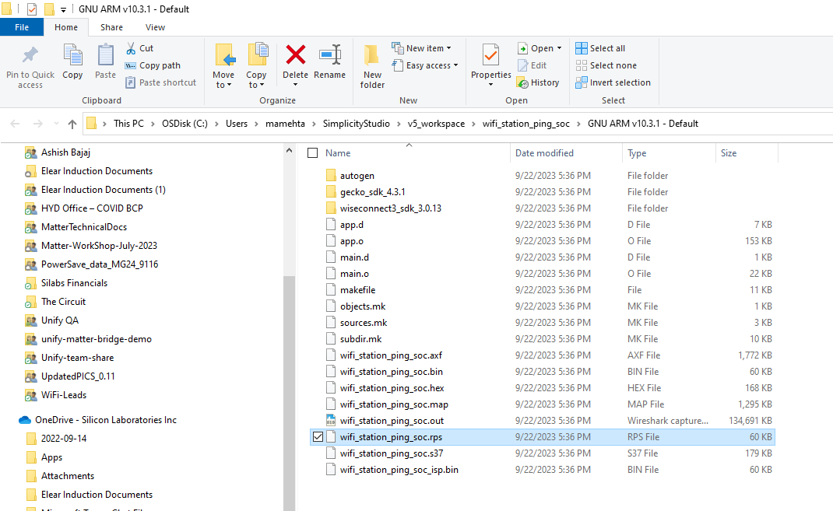Screen dimensions: 833x511
Task: Open the File menu
Action: [x=22, y=26]
